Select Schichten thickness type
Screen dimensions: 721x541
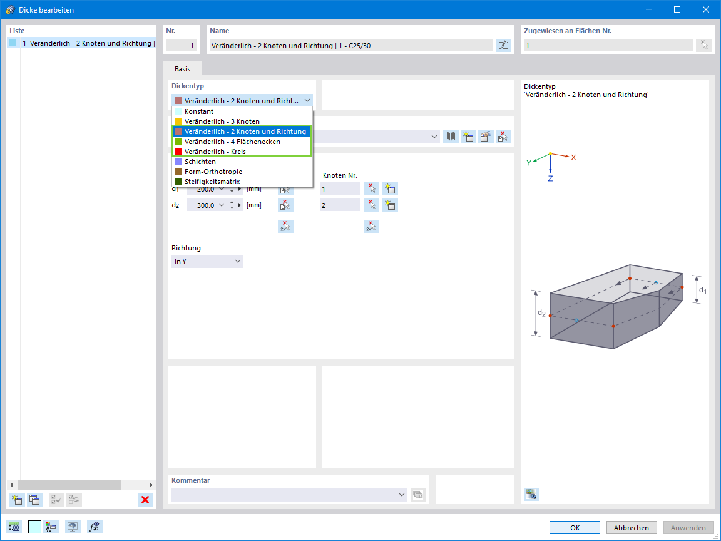tap(242, 162)
